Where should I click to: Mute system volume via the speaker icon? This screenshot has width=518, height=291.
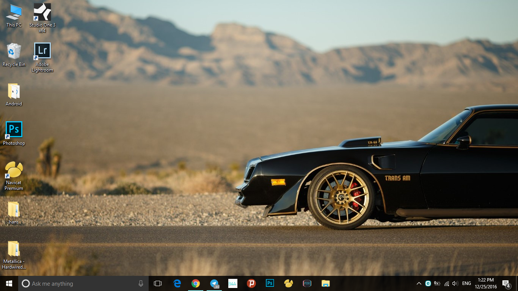click(455, 283)
